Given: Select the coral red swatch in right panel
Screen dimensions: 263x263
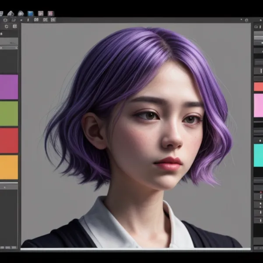Looking at the screenshot, I should pyautogui.click(x=258, y=87).
